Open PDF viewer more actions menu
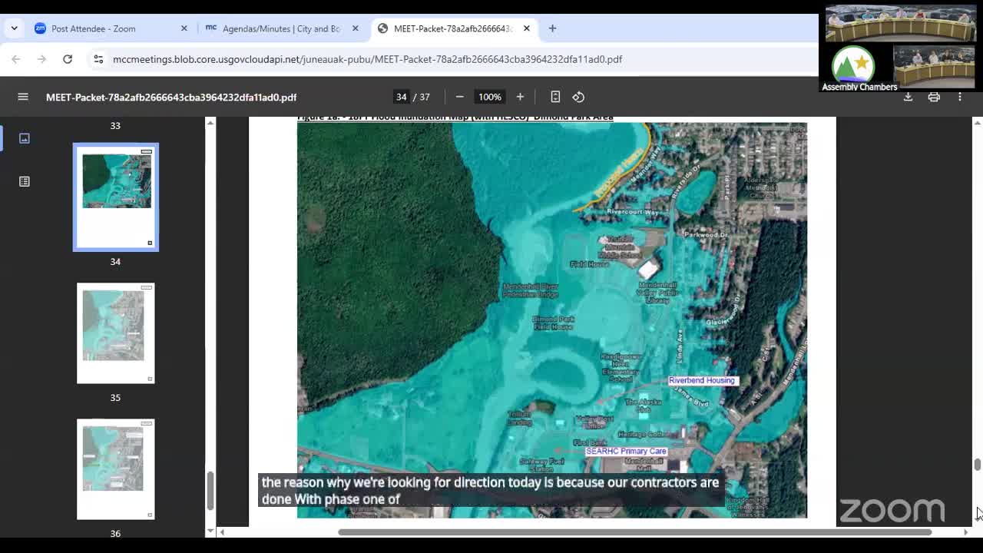The image size is (983, 553). point(960,97)
